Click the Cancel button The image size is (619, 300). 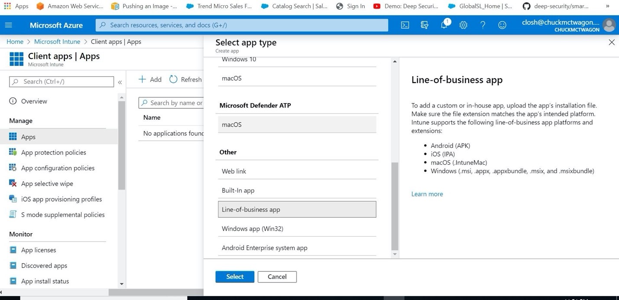pyautogui.click(x=277, y=277)
